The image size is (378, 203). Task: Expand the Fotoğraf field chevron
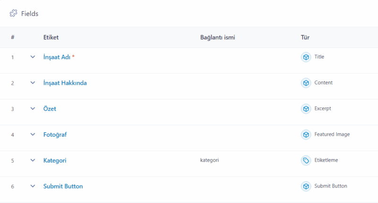pyautogui.click(x=33, y=135)
